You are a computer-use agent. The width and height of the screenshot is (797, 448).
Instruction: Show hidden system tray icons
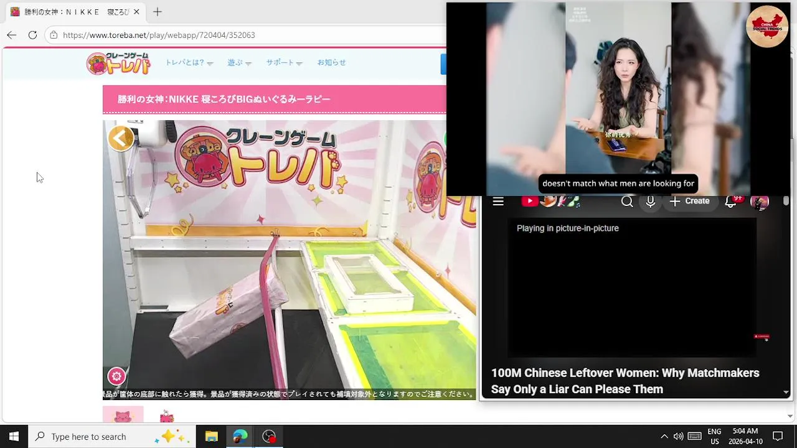coord(664,436)
